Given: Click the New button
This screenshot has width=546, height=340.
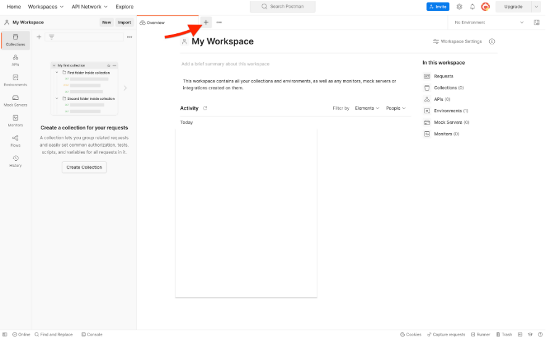Looking at the screenshot, I should pyautogui.click(x=107, y=22).
